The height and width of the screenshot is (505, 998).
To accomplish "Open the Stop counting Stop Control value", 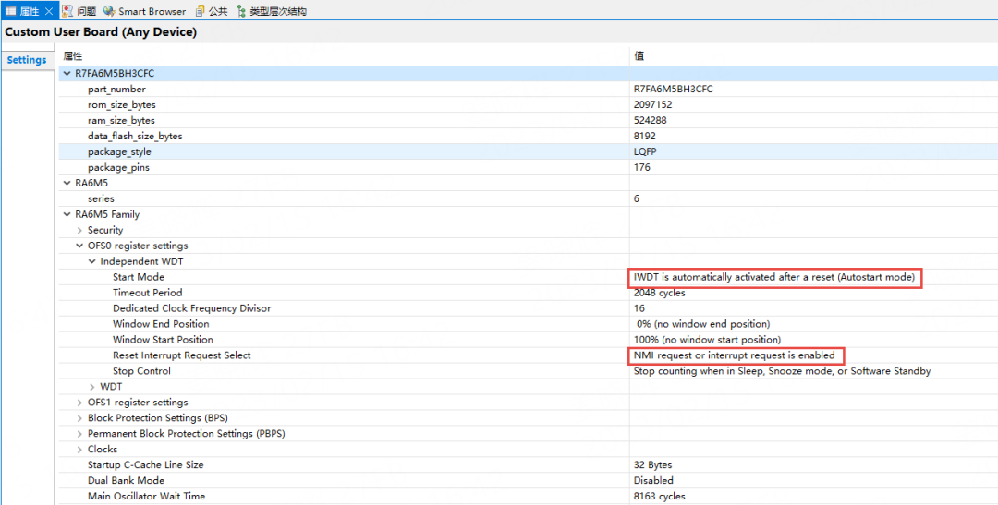I will [x=783, y=371].
